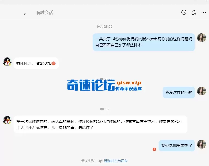Screen dimensions: 209x166
Task: Click the red send-failed exclamation icon
Action: (x=154, y=149)
